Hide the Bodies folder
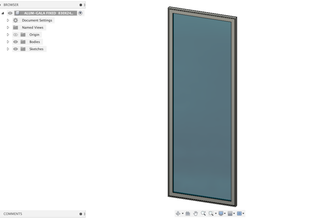The image size is (329, 218). pos(15,41)
